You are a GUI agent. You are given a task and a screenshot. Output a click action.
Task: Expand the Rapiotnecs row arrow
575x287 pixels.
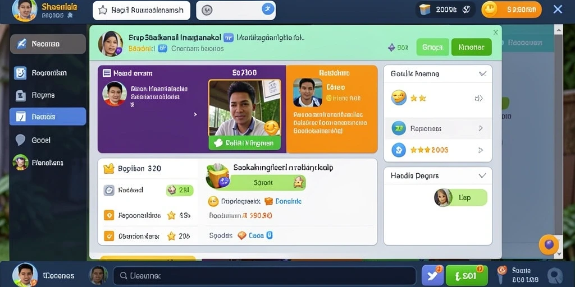481,128
